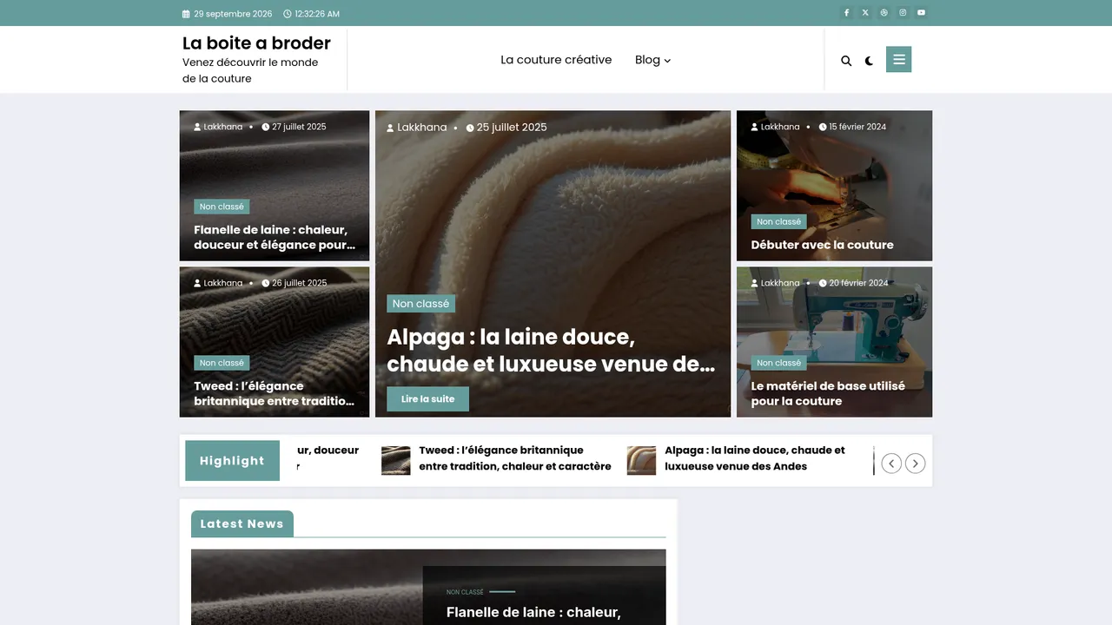Click the Highlight label
The height and width of the screenshot is (625, 1112).
click(232, 461)
